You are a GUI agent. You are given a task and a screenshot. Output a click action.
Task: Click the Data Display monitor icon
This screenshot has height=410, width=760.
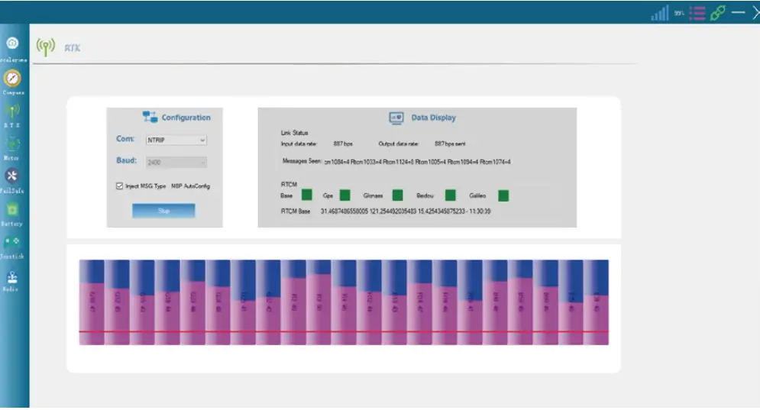(x=396, y=118)
